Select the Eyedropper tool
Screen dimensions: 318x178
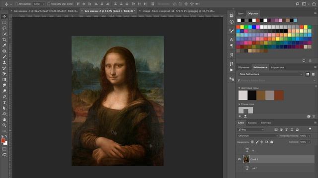4,45
